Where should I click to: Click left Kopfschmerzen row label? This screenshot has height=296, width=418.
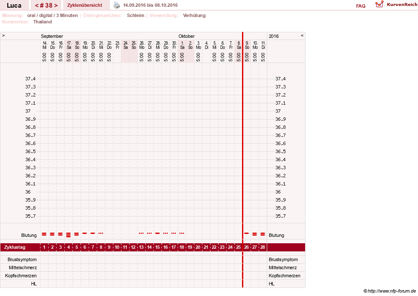tap(21, 276)
